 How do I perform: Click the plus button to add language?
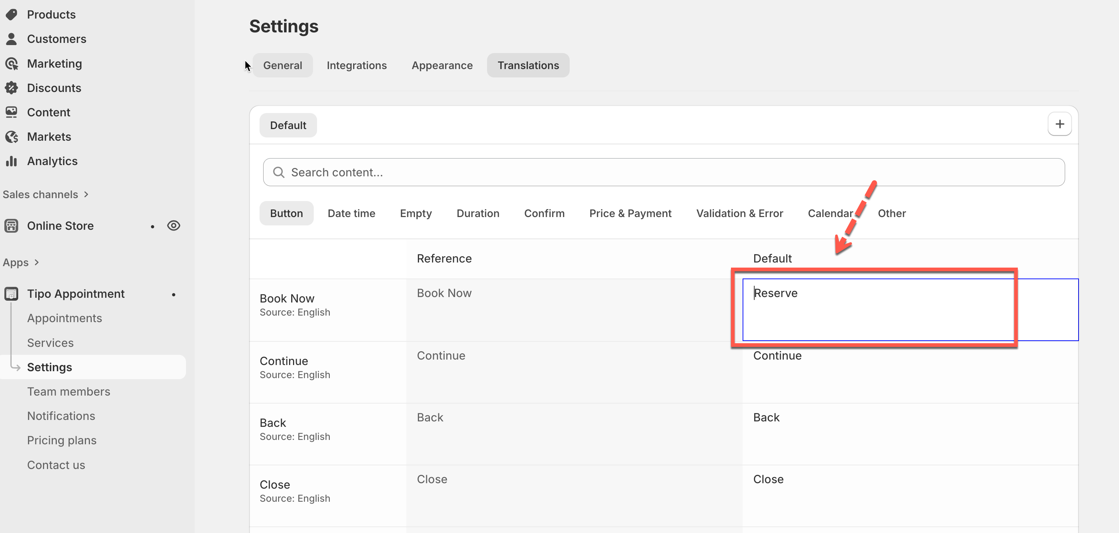1060,124
